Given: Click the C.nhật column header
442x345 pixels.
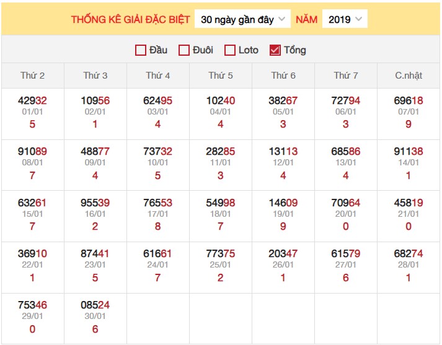Looking at the screenshot, I should coord(409,76).
